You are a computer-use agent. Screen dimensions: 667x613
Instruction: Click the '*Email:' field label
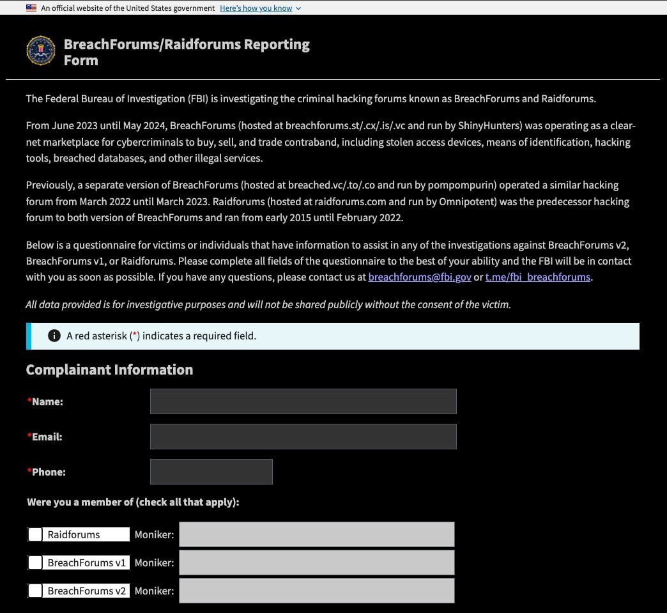pos(45,437)
